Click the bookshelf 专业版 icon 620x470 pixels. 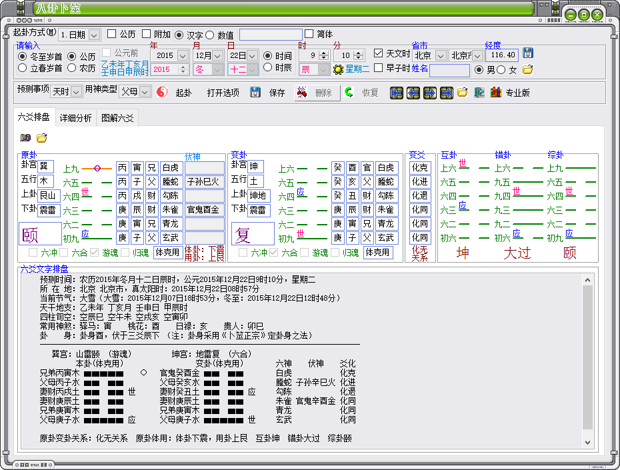point(495,93)
